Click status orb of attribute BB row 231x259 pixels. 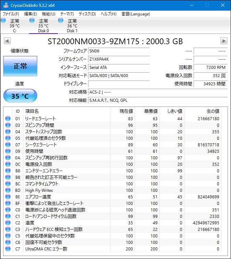8,177
